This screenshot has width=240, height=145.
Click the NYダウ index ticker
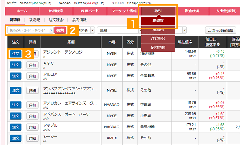pos(29,3)
